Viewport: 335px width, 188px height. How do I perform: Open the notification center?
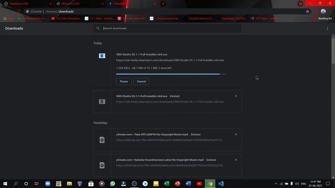pos(328,183)
